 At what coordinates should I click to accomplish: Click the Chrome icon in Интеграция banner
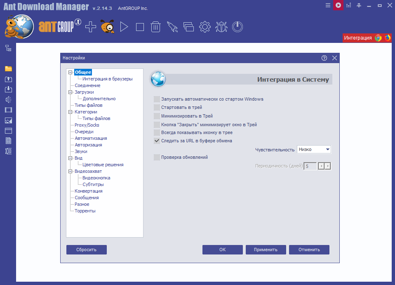click(x=378, y=38)
